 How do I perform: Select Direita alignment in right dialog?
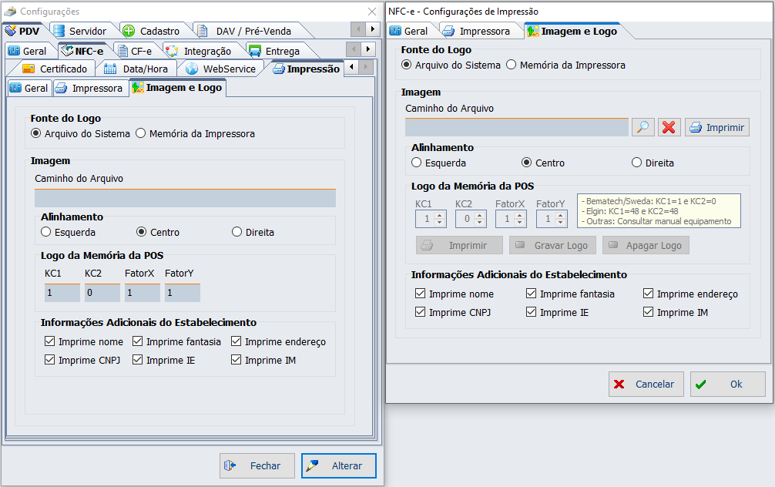(636, 163)
